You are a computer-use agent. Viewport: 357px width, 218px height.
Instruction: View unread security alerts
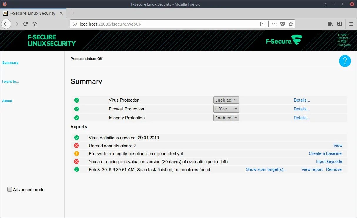(x=338, y=146)
